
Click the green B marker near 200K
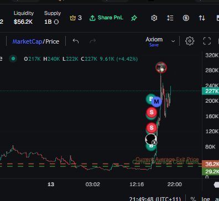click(x=150, y=99)
